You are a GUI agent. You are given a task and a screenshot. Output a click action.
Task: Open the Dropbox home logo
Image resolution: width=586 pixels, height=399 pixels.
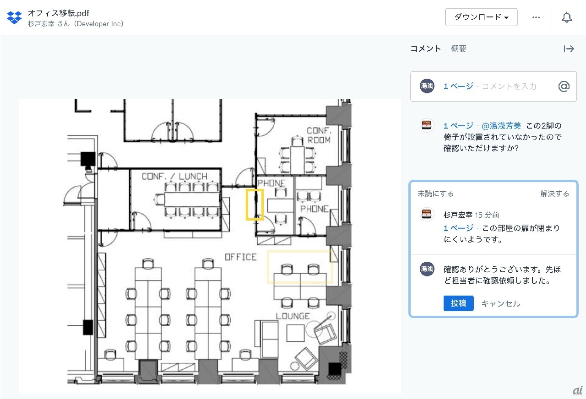(x=15, y=17)
